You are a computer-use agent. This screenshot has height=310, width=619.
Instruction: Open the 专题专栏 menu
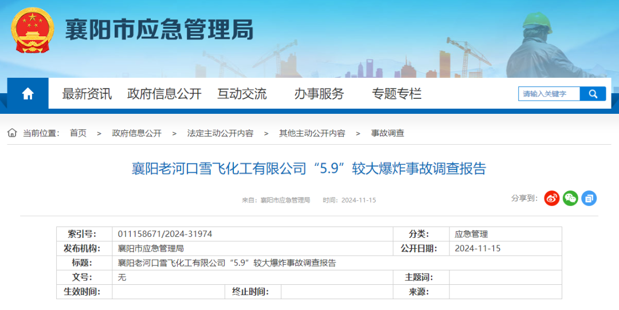pyautogui.click(x=397, y=94)
